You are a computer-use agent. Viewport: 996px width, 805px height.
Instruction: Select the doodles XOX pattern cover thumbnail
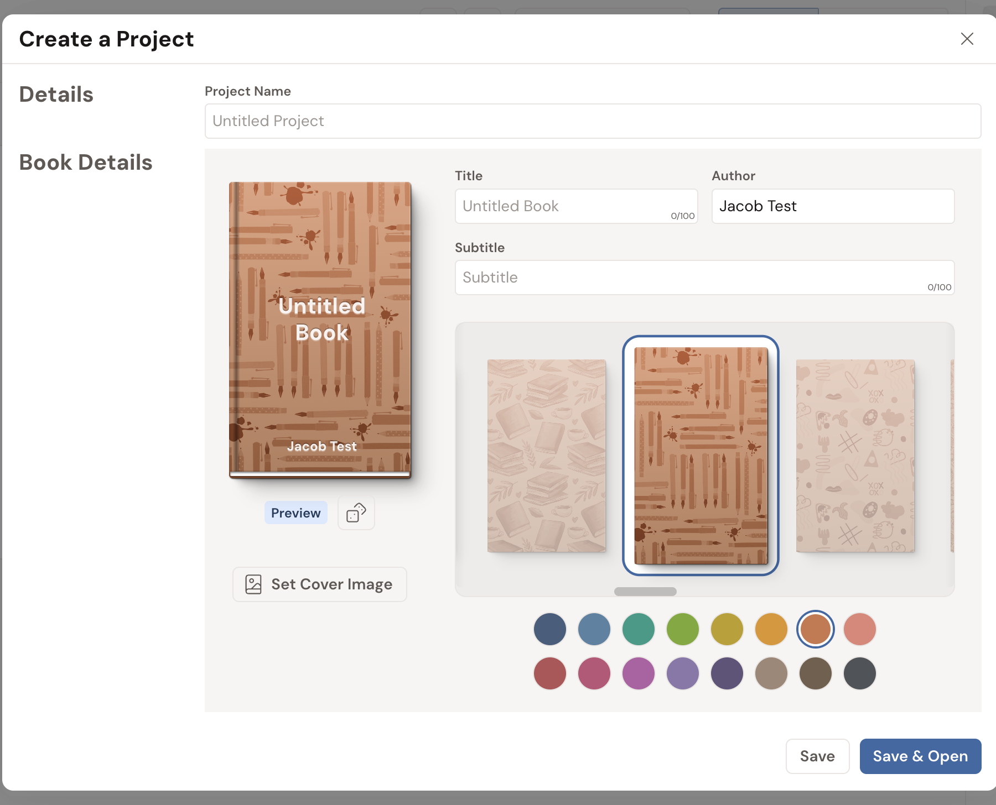tap(855, 456)
